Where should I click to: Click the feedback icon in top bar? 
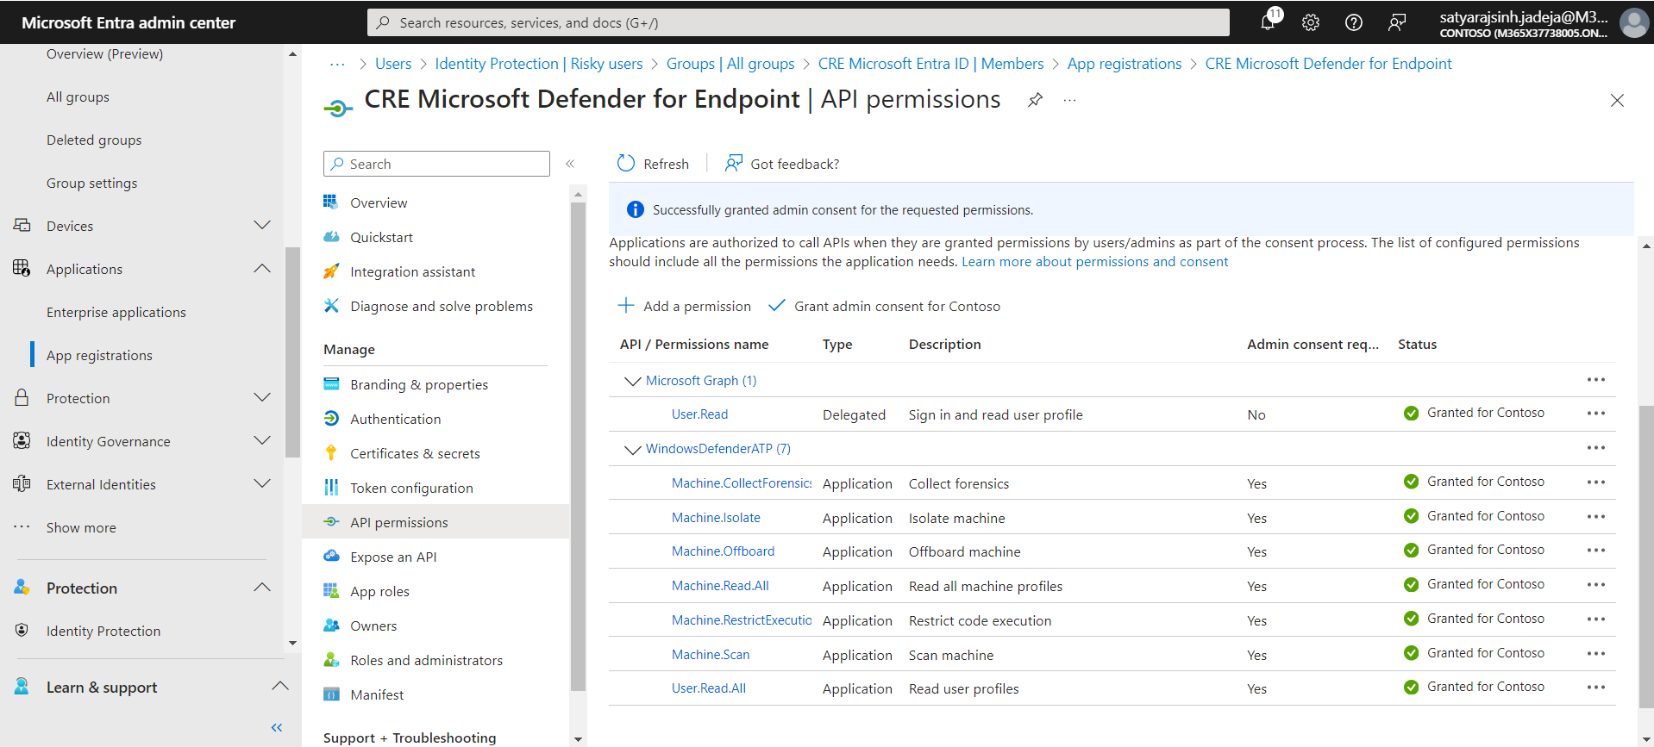coord(1397,22)
